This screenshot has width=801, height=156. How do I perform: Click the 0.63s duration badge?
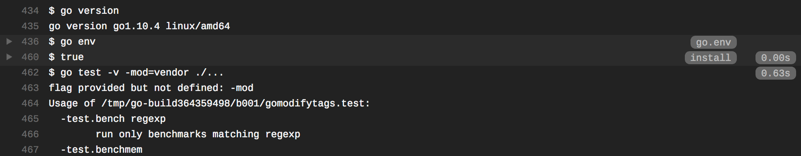click(x=775, y=73)
